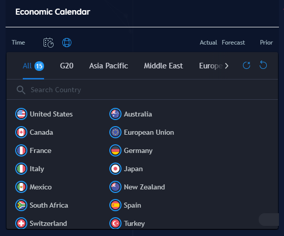284x236 pixels.
Task: Click the Germany country entry
Action: tap(131, 150)
